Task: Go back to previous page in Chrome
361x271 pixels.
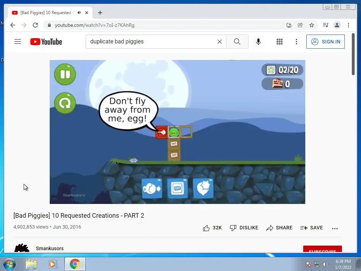Action: point(13,25)
